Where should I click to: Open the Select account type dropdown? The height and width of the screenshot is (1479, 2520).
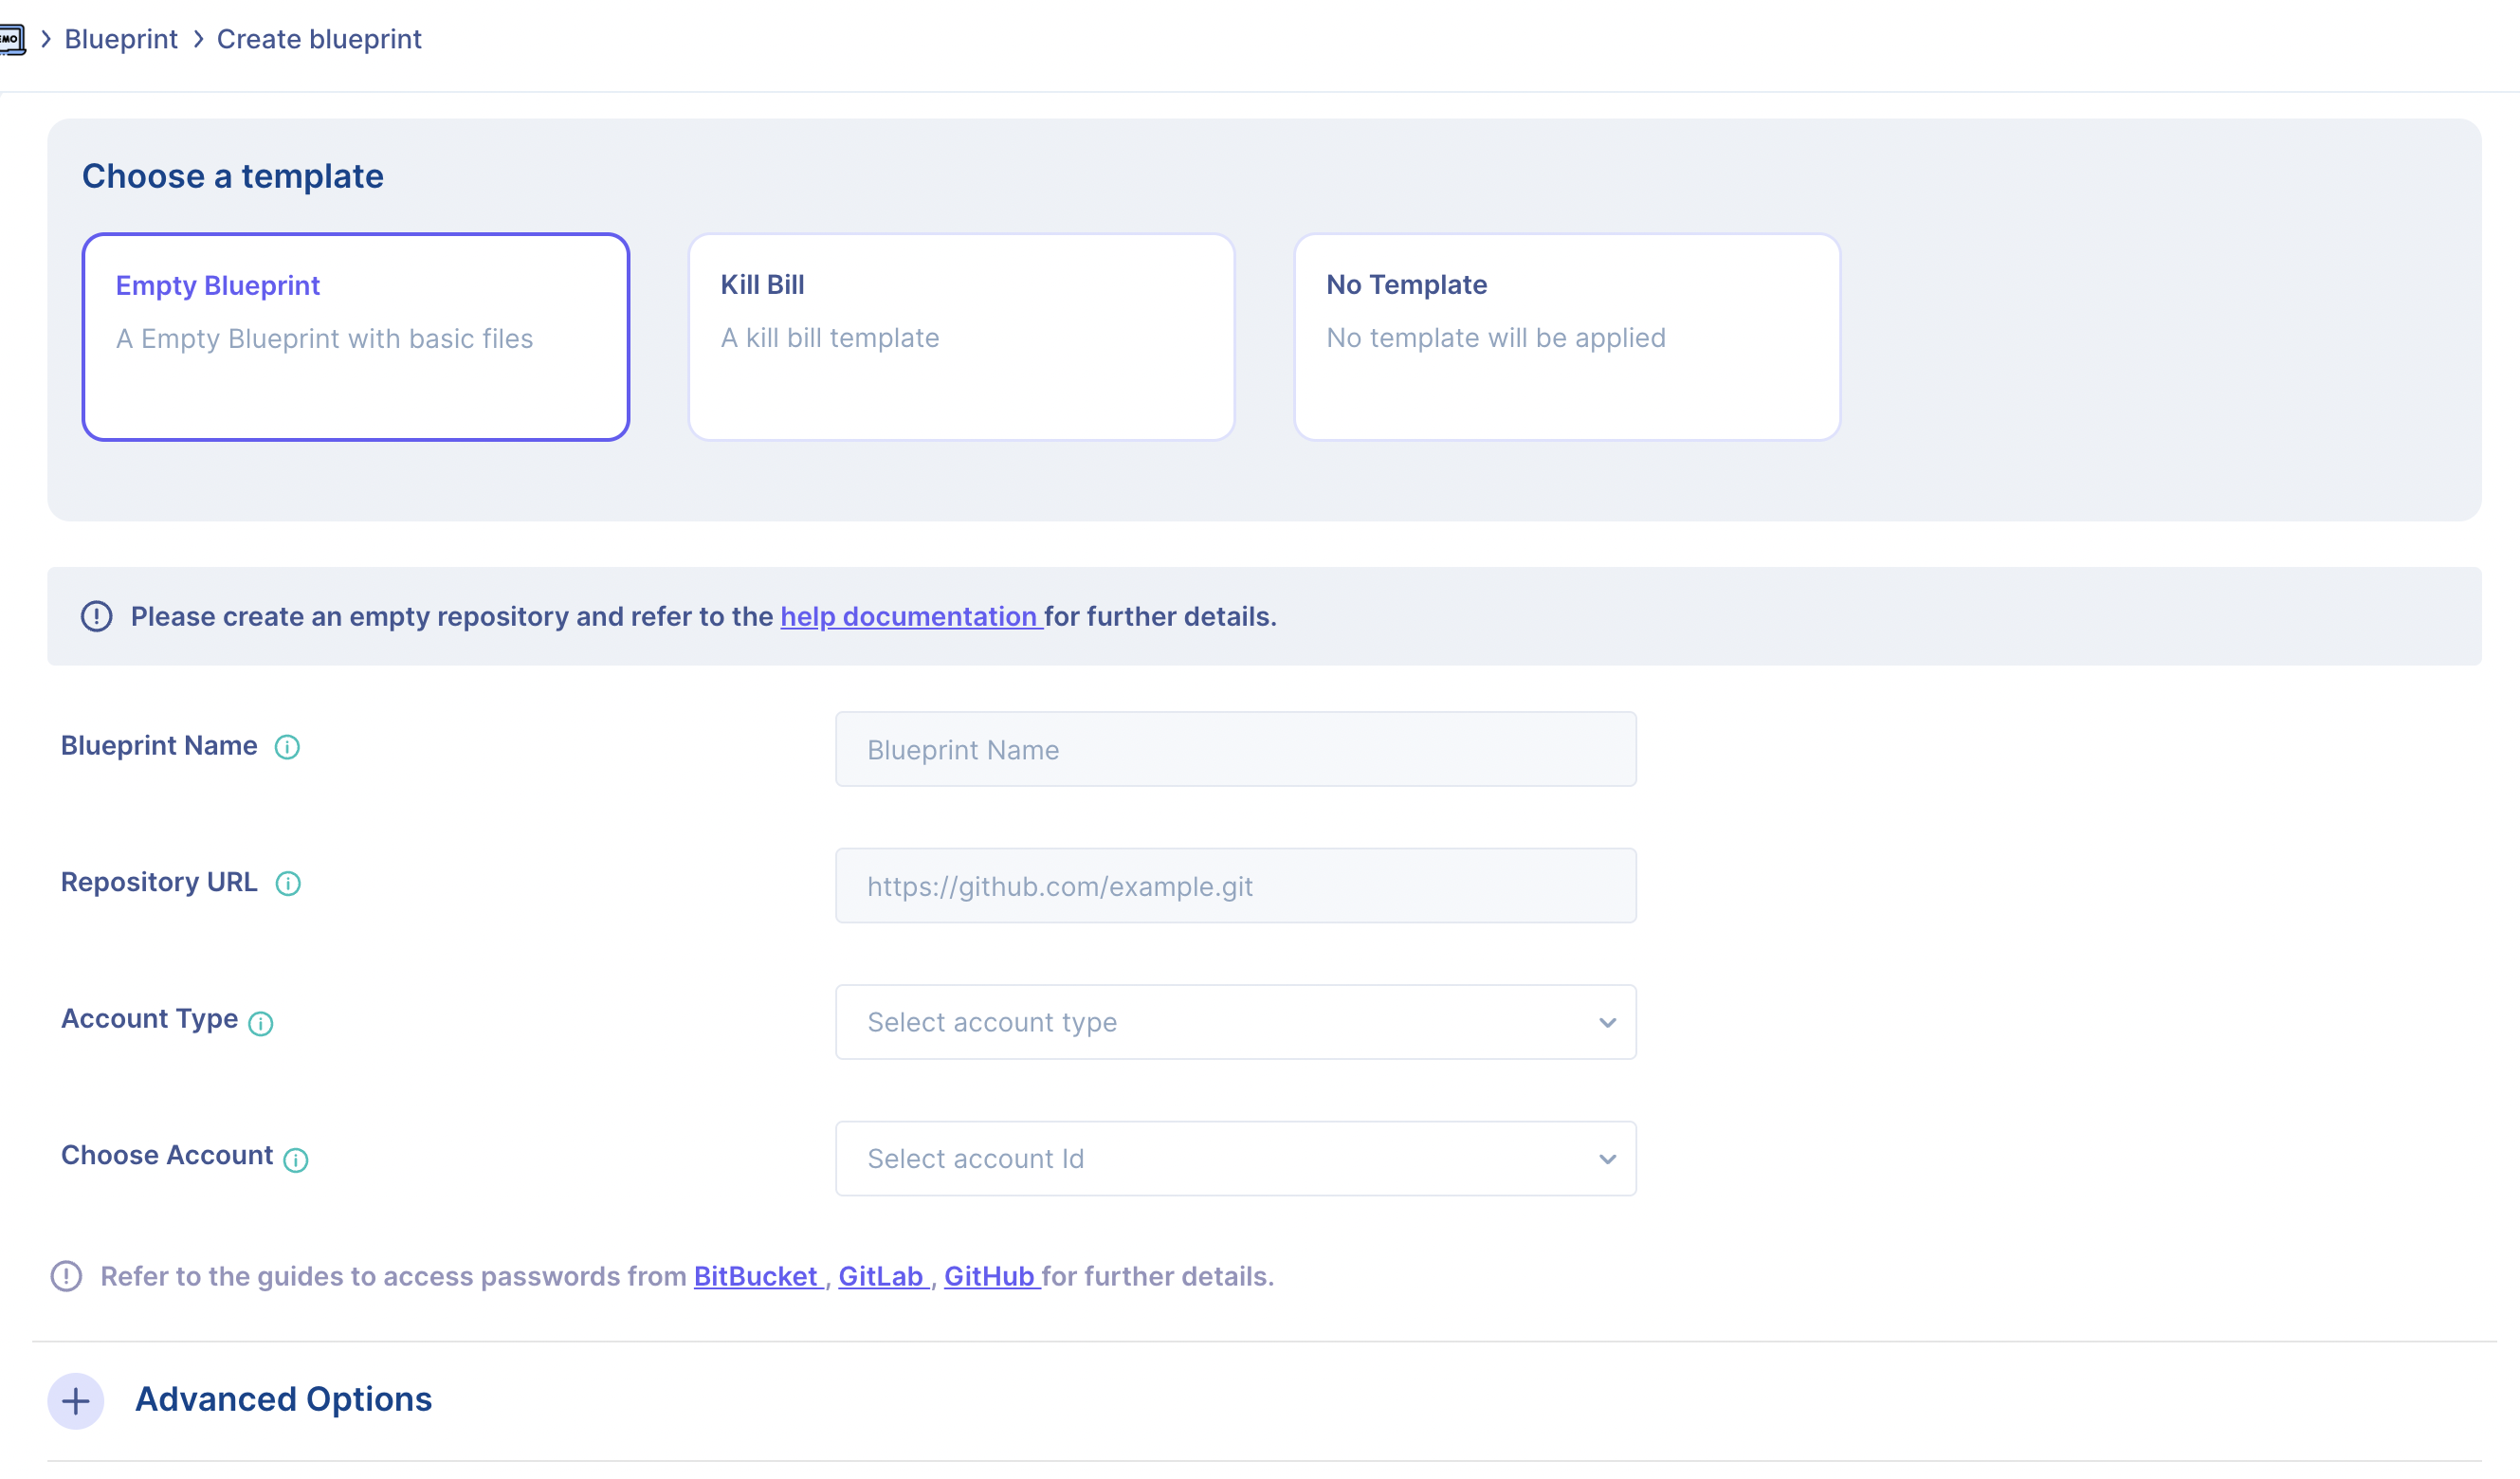pyautogui.click(x=1235, y=1022)
